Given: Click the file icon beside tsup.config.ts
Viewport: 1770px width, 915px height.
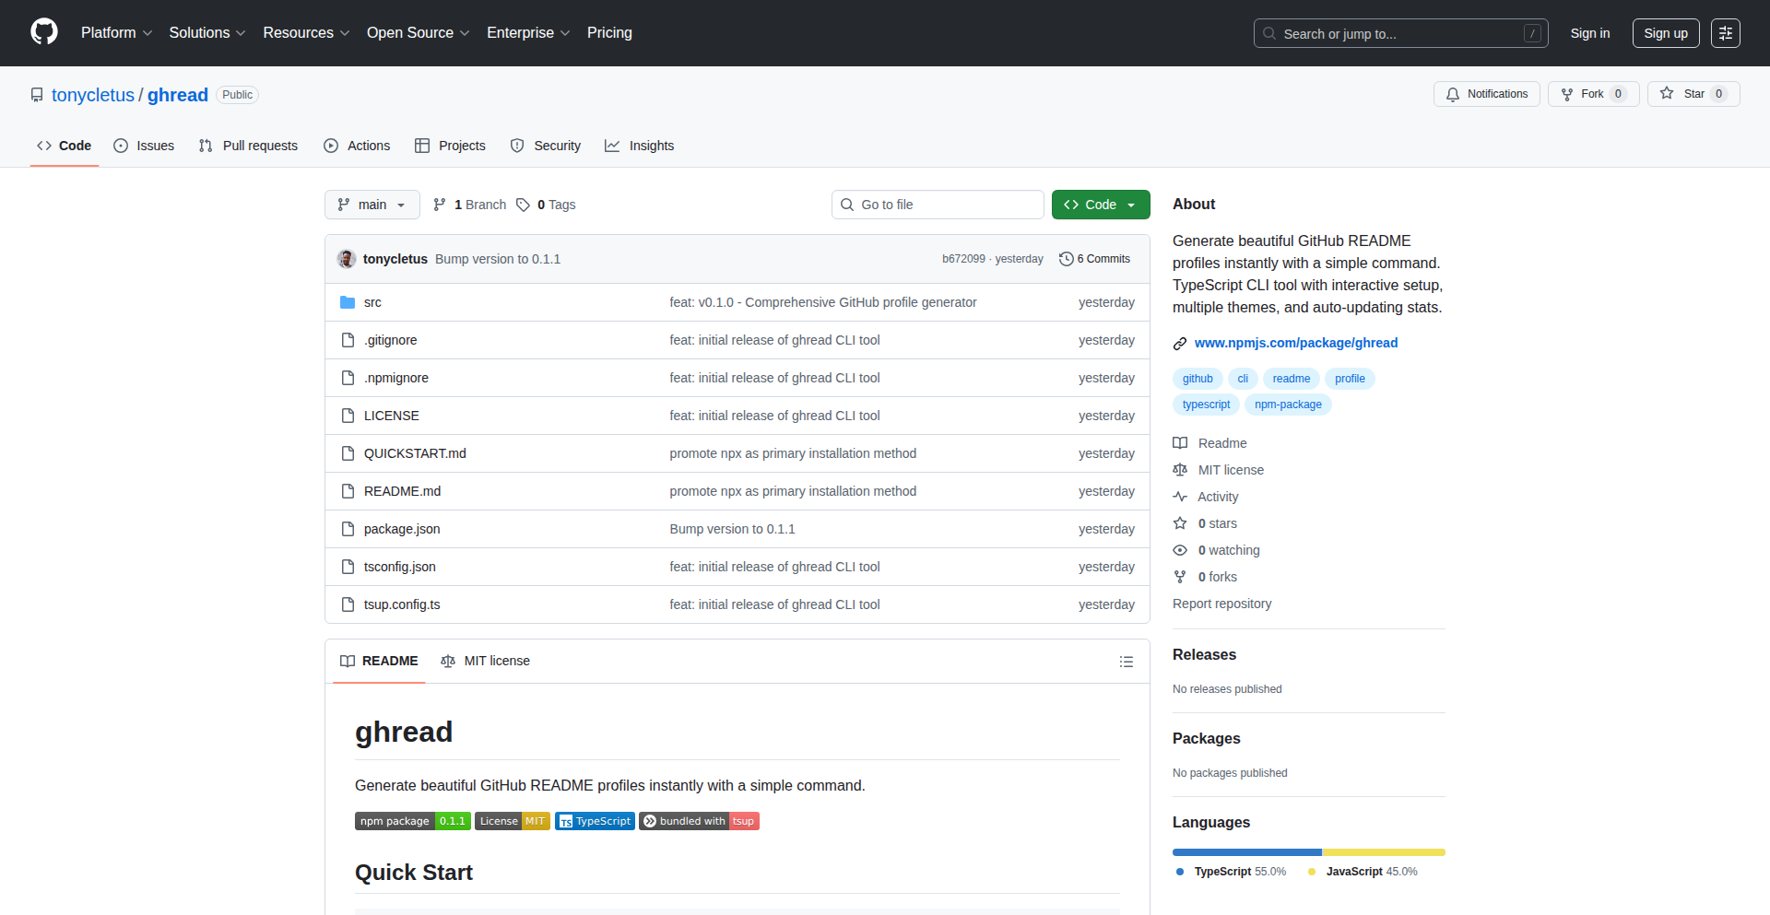Looking at the screenshot, I should (348, 604).
